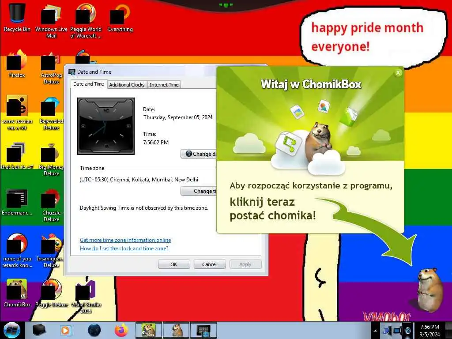Open 'Get more time zone information online' link

125,240
